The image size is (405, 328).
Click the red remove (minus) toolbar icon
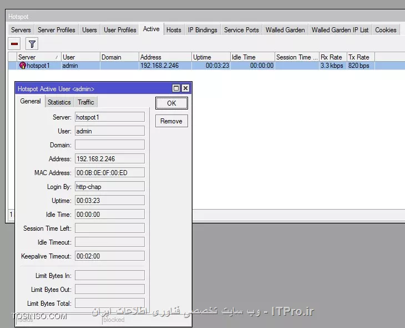[14, 44]
